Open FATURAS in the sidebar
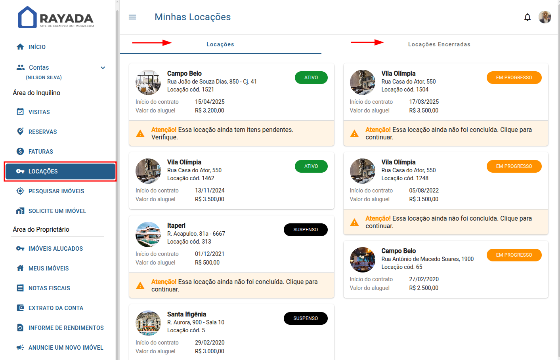 coord(41,152)
